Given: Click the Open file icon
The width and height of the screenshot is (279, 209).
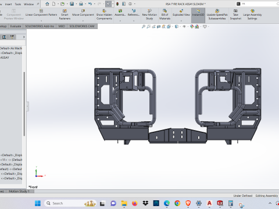Looking at the screenshot, I should [62, 4].
